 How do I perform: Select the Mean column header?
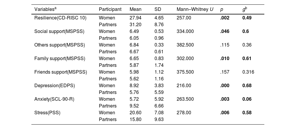tap(135, 9)
